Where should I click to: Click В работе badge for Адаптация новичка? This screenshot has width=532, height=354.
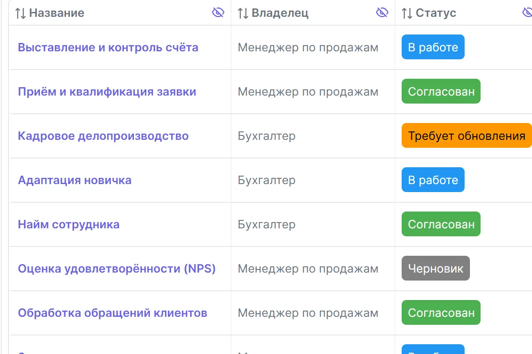tap(433, 180)
